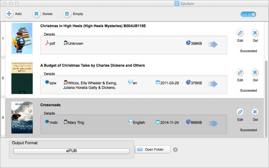Click A Budget of Christmas Tales title

92,65
